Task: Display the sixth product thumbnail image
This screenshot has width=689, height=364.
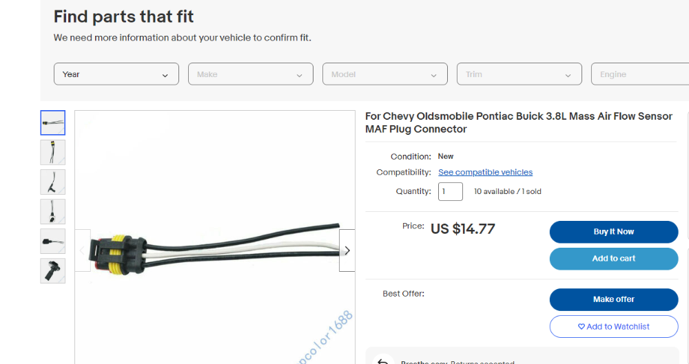Action: [53, 270]
